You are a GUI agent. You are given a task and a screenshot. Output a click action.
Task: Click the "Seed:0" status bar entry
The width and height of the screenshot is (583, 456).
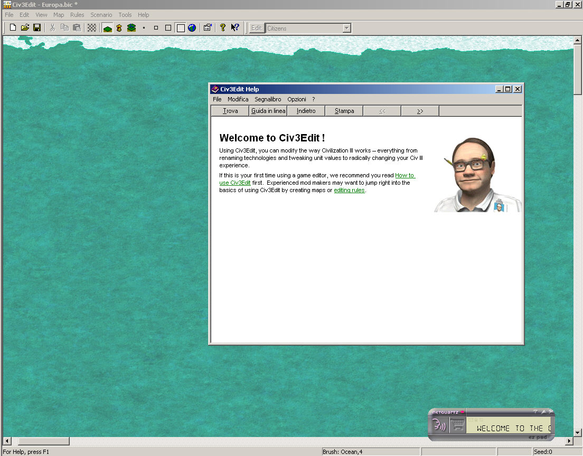543,452
